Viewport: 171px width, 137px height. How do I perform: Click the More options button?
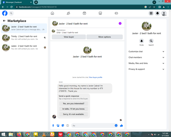[x=105, y=37]
